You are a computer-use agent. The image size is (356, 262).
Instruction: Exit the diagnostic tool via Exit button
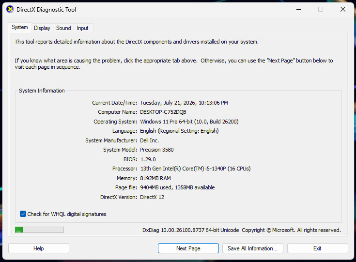click(x=317, y=248)
